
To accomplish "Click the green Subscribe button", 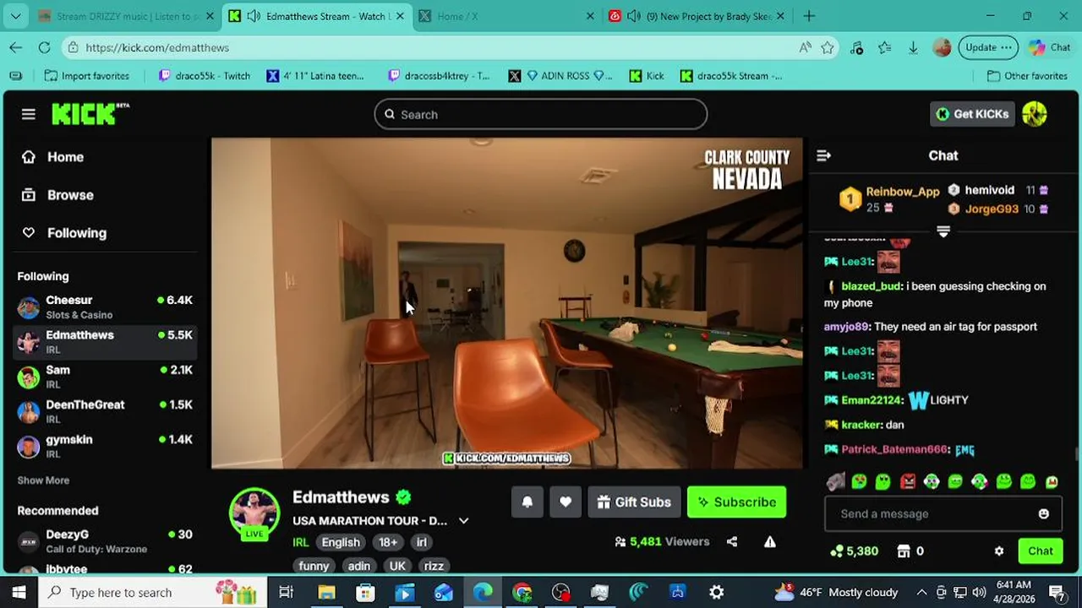I will (x=737, y=502).
